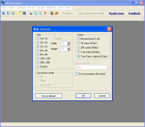The image size is (145, 127).
Task: Click the Height input field
Action: point(64,49)
